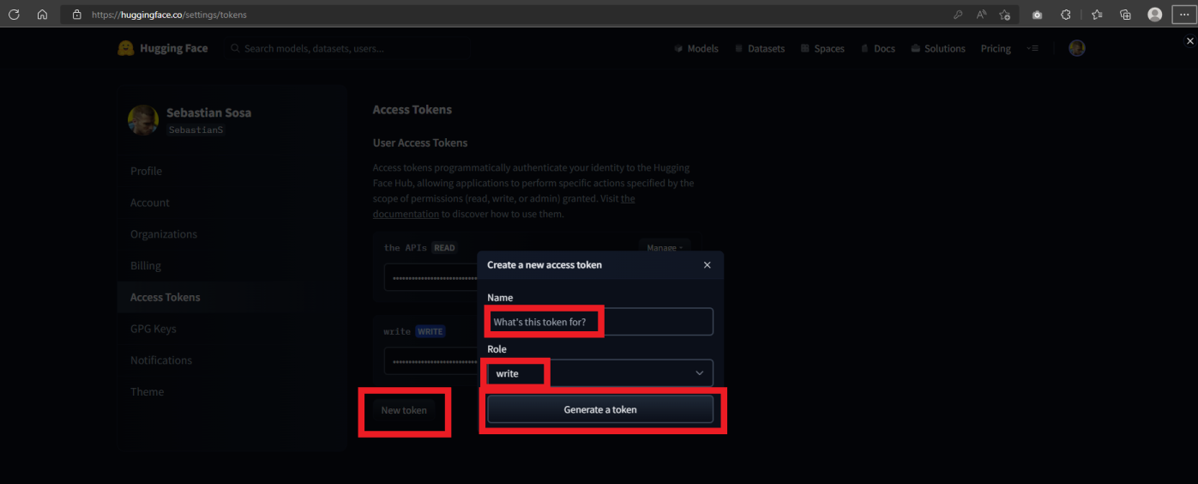Expand the more-options menu next to Pricing

click(x=1032, y=49)
